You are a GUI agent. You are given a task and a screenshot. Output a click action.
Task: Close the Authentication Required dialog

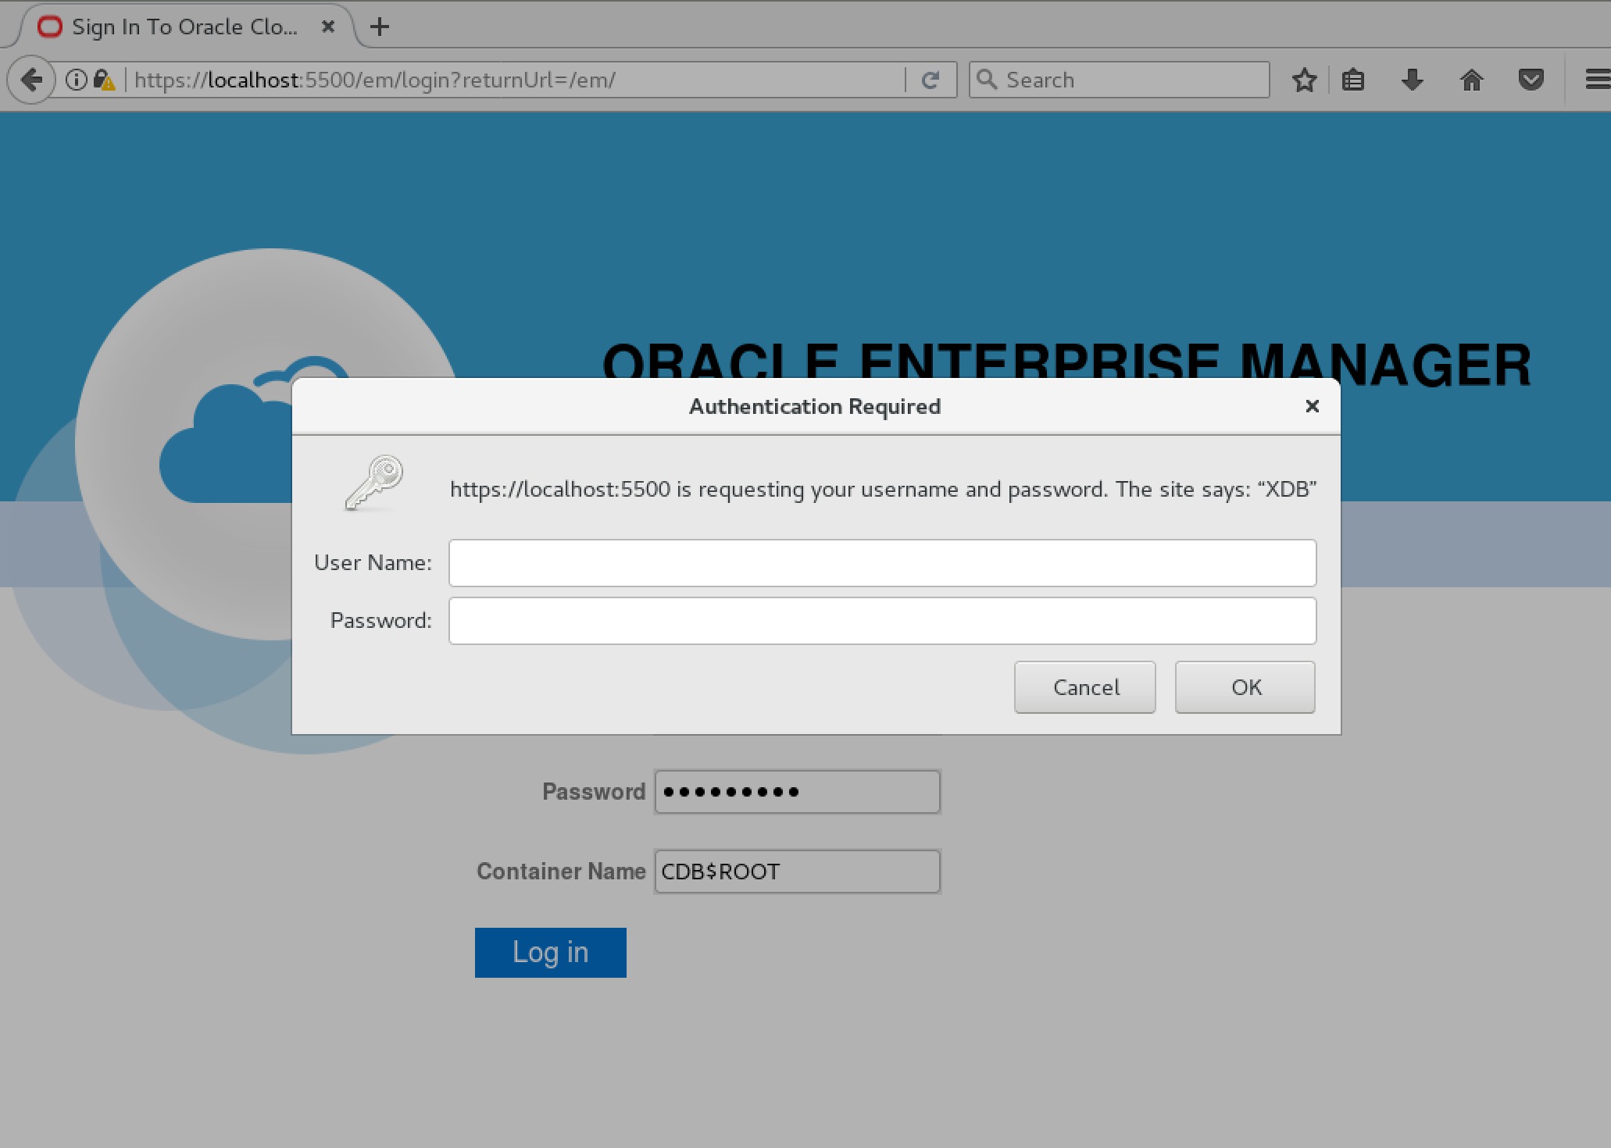click(x=1312, y=406)
